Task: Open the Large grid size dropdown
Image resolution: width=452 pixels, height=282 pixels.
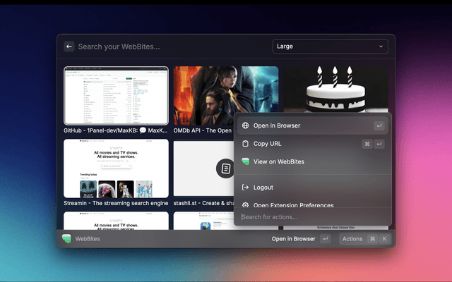Action: (330, 47)
